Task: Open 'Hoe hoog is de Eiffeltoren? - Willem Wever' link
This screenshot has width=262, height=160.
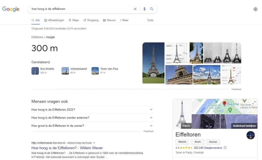Action: [67, 148]
